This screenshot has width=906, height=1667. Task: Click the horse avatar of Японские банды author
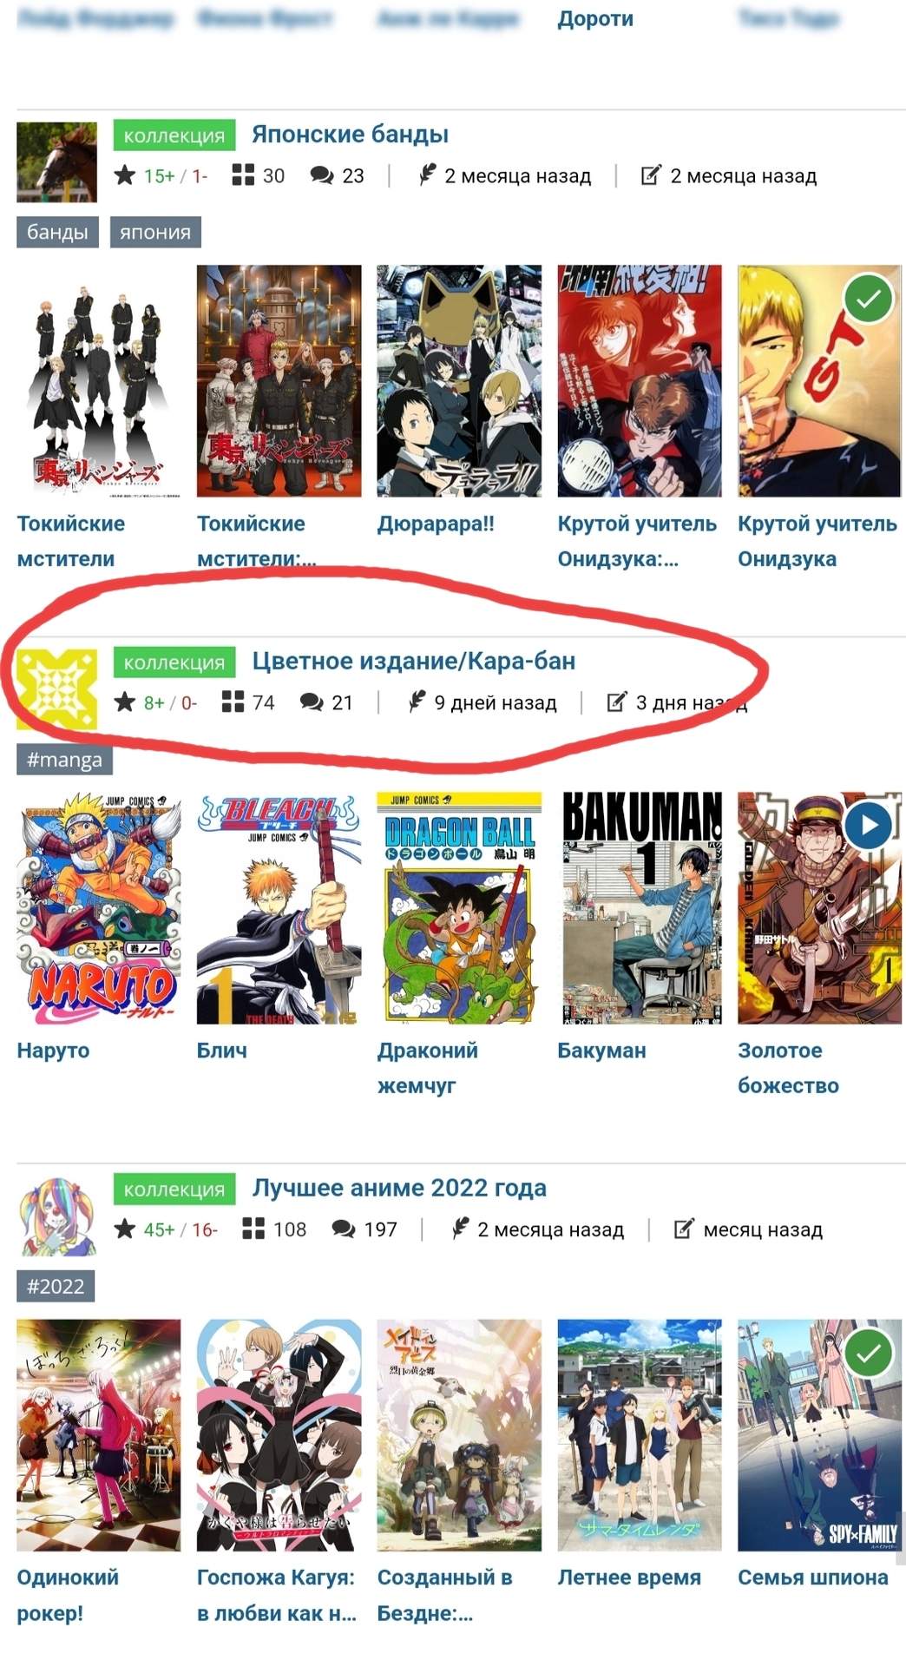tap(56, 162)
